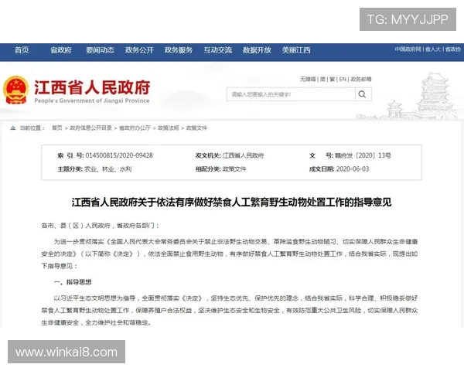Visit the 中国政府网 link

click(x=408, y=49)
